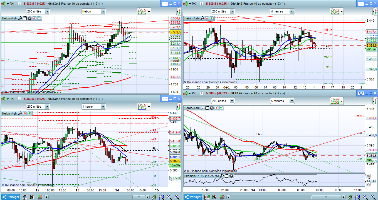The image size is (378, 200).
Task: Open the info icon in the 1 heure chart title bar
Action: tap(19, 99)
